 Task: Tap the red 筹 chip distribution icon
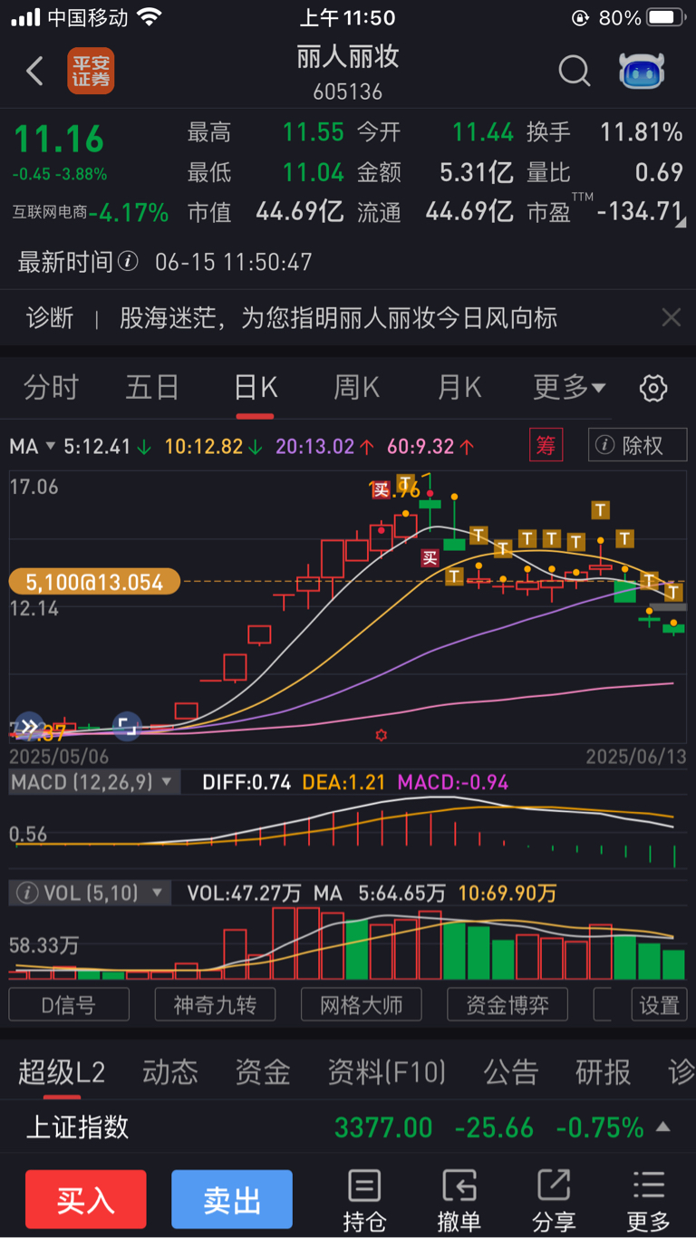coord(546,445)
